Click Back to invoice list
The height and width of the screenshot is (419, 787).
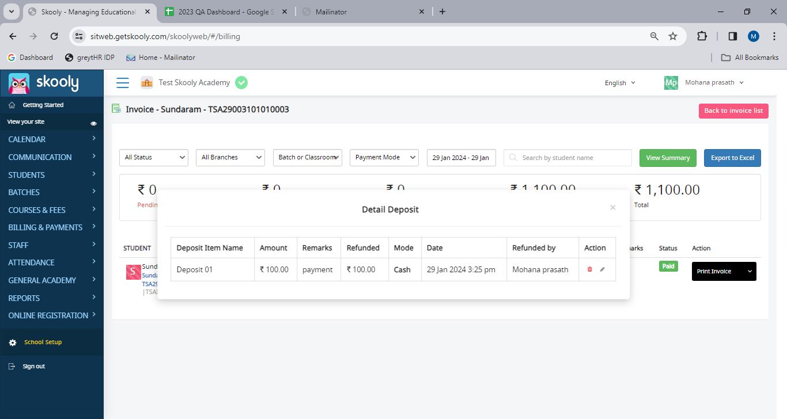[733, 111]
